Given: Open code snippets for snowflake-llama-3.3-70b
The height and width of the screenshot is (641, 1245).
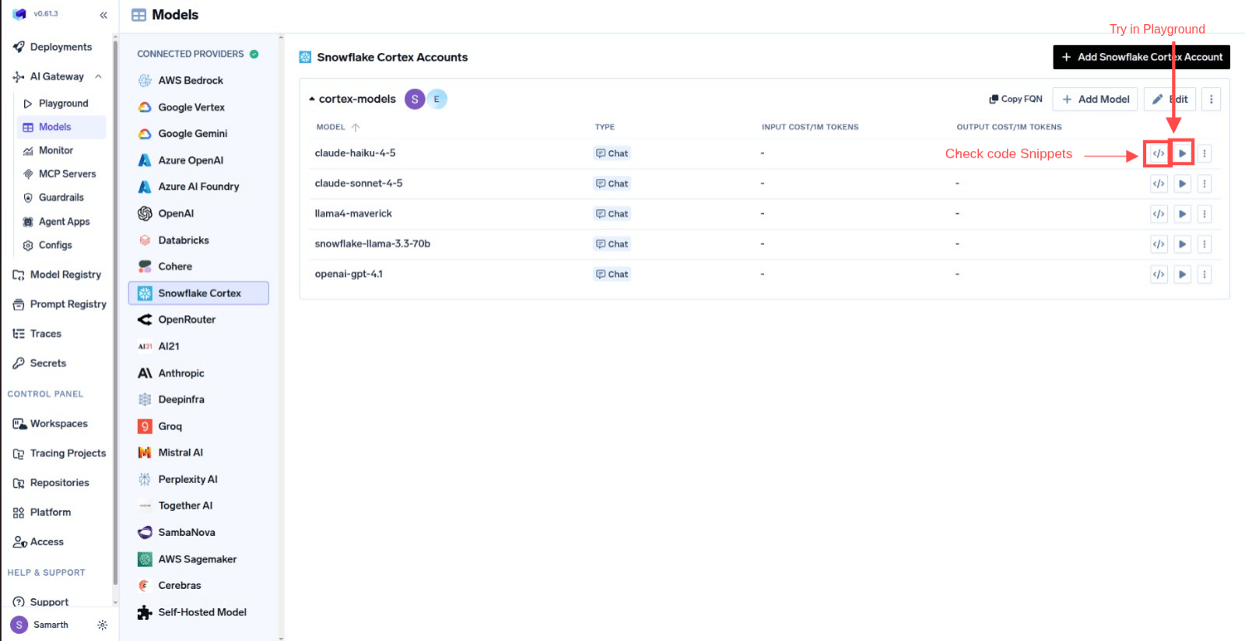Looking at the screenshot, I should [1159, 244].
